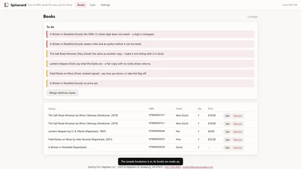Viewport: 301px width, 169px height.
Task: Select the Field Notes on Moss signed to-do
Action: pyautogui.click(x=150, y=73)
